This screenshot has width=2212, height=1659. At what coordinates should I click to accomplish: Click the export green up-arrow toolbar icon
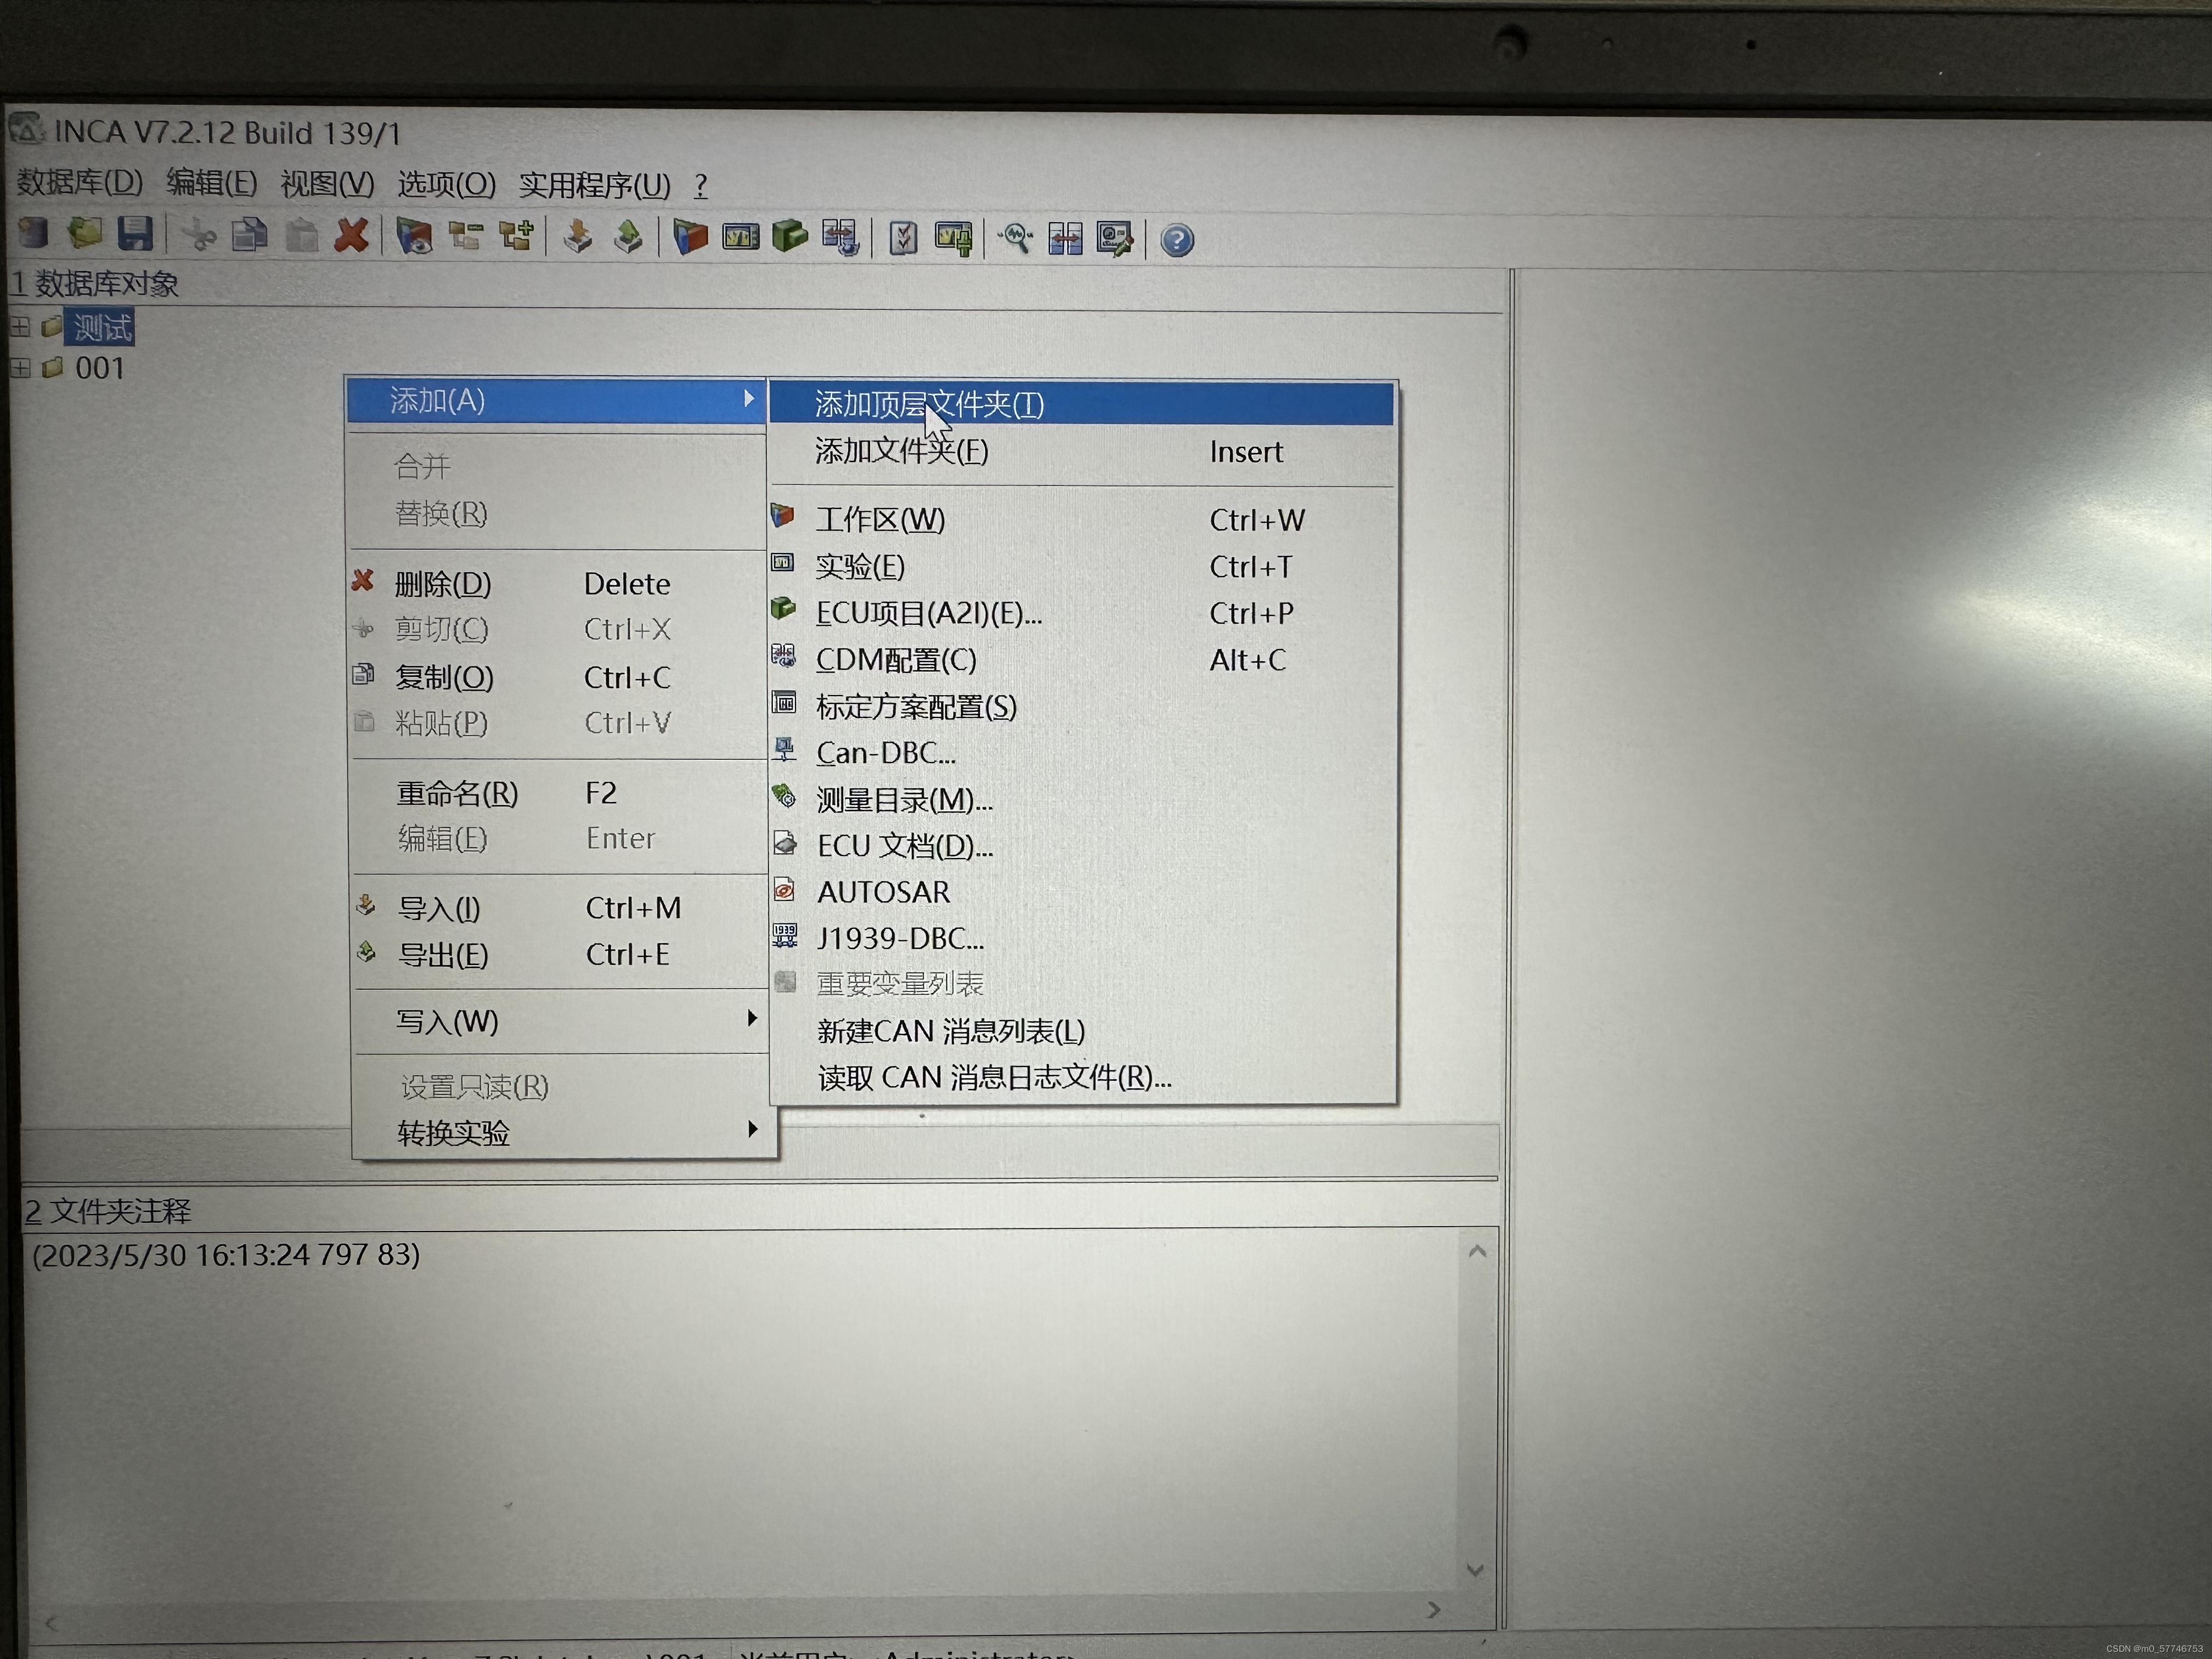(x=628, y=237)
